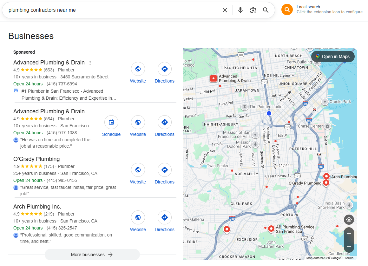368x266 pixels.
Task: Open search by image camera icon
Action: click(253, 10)
